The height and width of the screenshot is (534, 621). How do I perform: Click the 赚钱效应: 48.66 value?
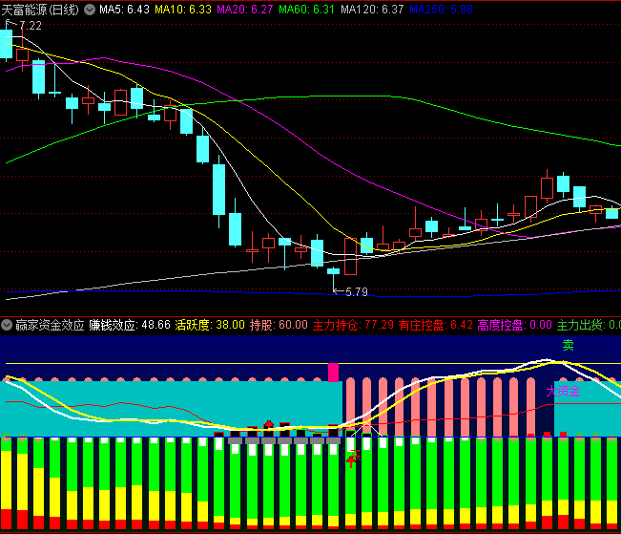pos(130,326)
